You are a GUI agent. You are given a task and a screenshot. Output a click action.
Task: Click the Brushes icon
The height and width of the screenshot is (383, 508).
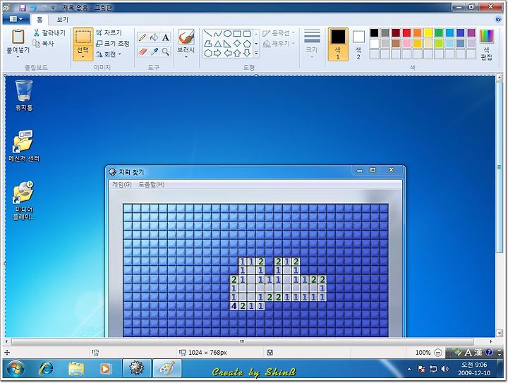tap(186, 37)
